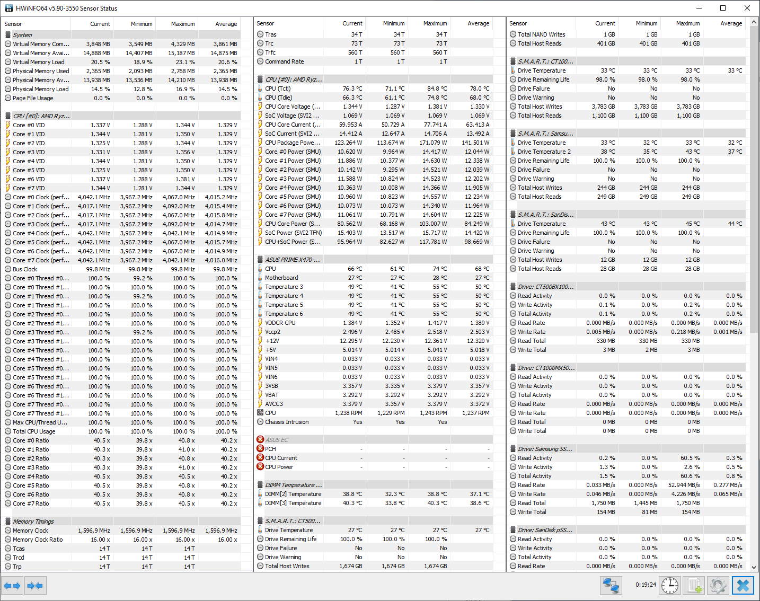This screenshot has height=601, width=760.
Task: Open sensor settings gear icon
Action: click(718, 586)
